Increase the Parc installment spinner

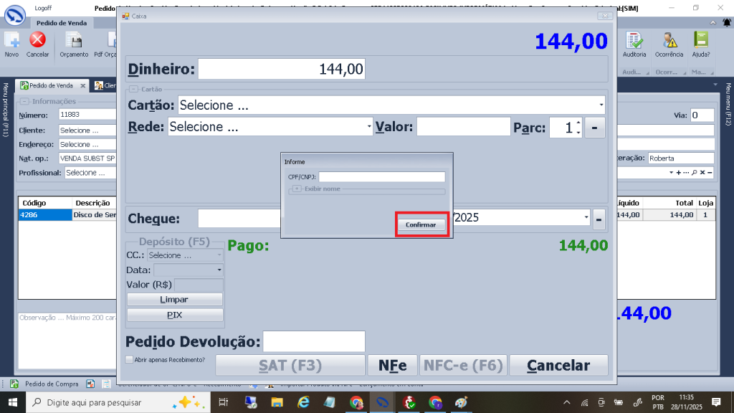click(578, 124)
